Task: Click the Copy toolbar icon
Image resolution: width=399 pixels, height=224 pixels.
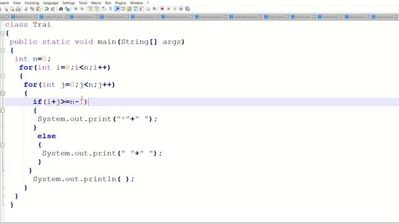Action: (x=32, y=9)
